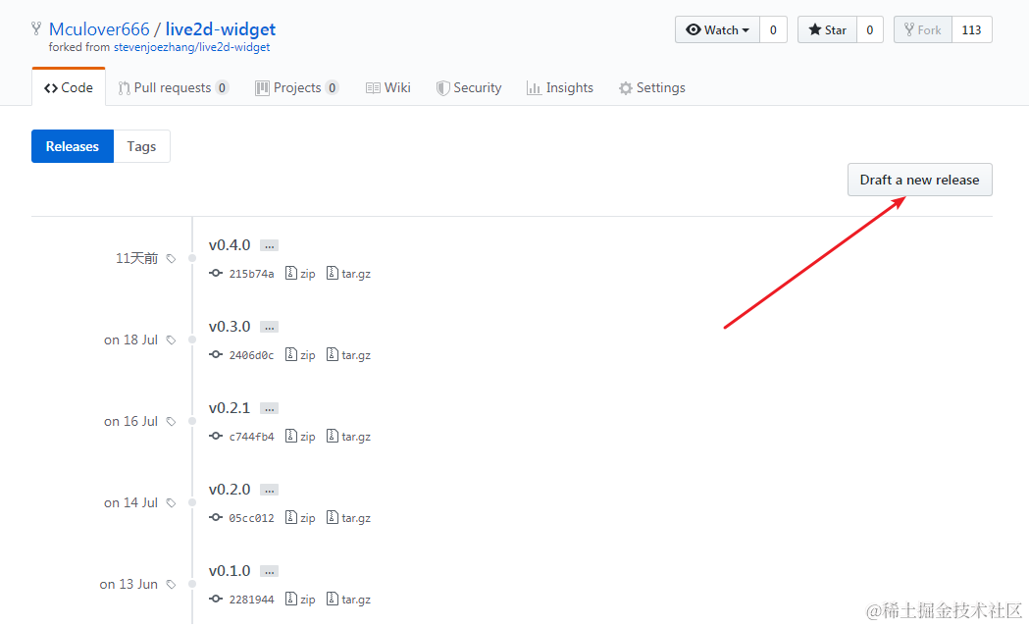Click the fork icon before Mculover666
1029x627 pixels.
[36, 28]
